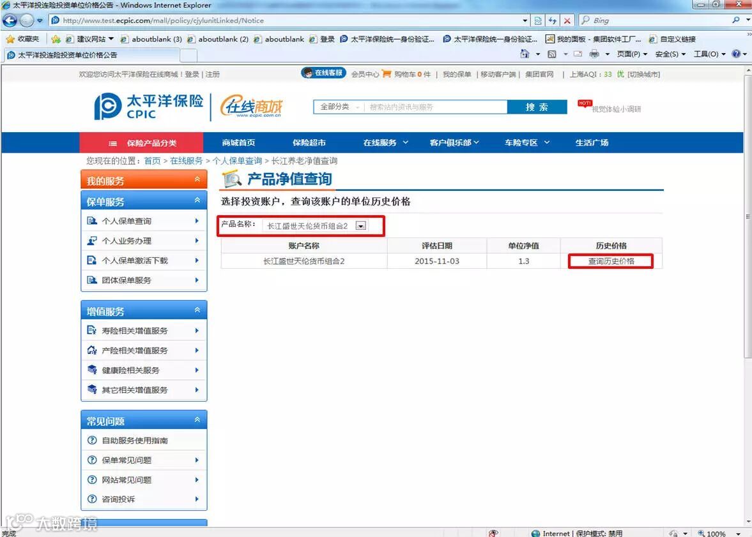Click the 寿险相关增值服务 sidebar icon
The height and width of the screenshot is (537, 752).
[x=91, y=330]
